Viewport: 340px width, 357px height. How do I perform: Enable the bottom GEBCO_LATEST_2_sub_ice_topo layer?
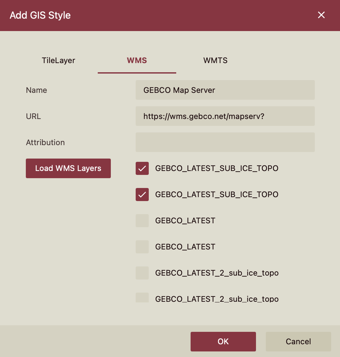pos(142,297)
